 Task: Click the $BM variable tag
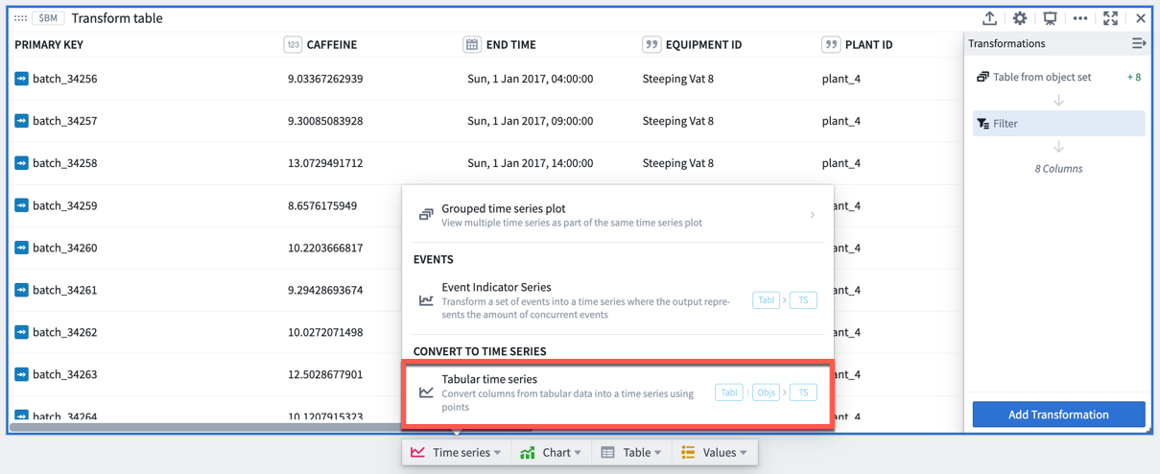coord(48,18)
